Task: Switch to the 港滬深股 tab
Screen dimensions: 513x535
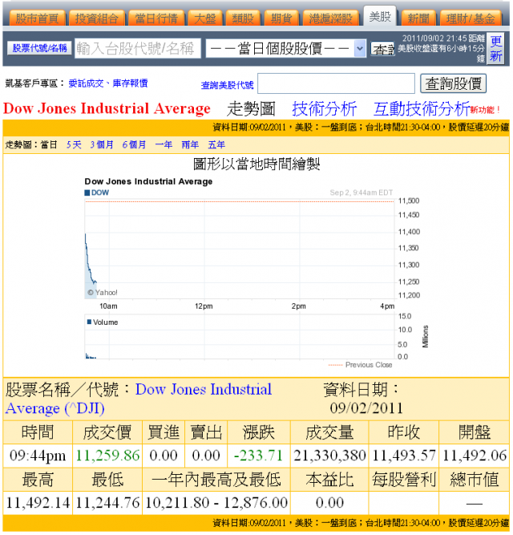Action: [331, 18]
